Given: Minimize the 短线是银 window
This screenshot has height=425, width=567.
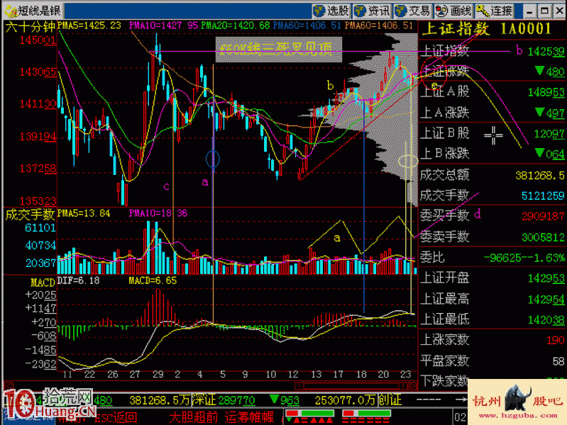Looking at the screenshot, I should (x=530, y=11).
